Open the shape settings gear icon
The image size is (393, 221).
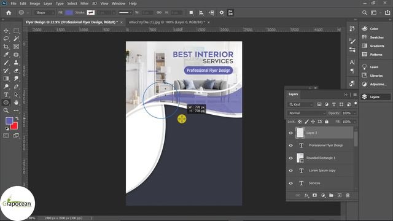[222, 12]
